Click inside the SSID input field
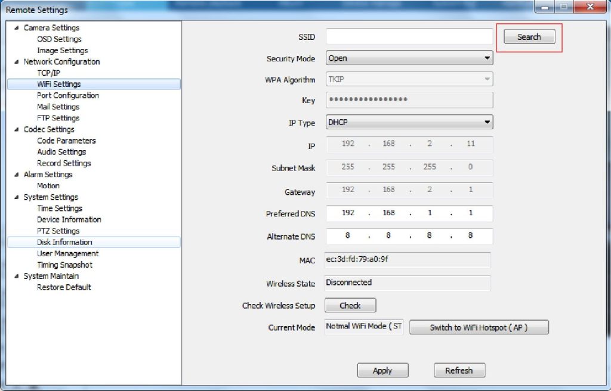 pos(408,36)
